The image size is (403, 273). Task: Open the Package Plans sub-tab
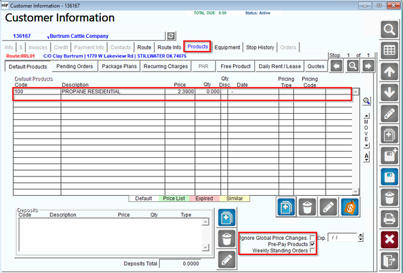coord(120,66)
